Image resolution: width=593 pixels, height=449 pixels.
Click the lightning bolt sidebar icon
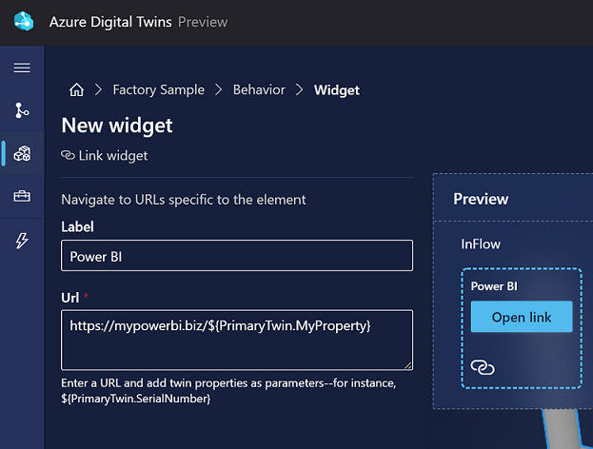pyautogui.click(x=22, y=241)
